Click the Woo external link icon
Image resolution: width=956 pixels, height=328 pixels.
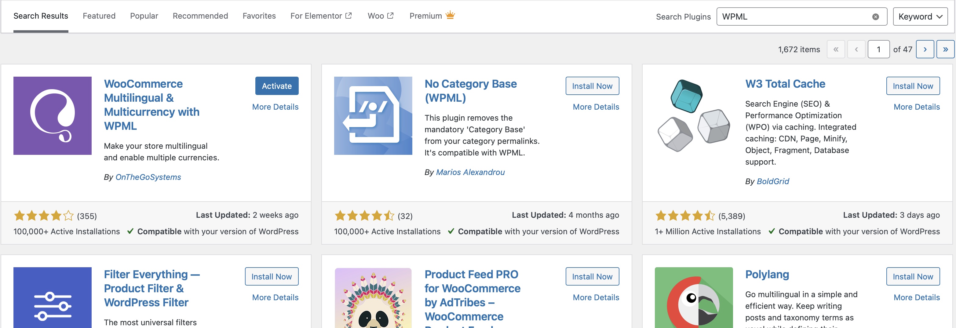(x=390, y=16)
